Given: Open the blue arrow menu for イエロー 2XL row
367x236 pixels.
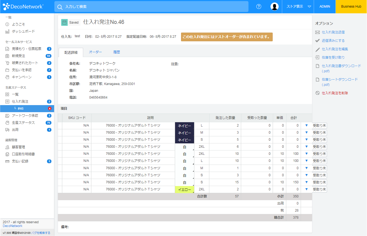Looking at the screenshot, I should (x=306, y=189).
